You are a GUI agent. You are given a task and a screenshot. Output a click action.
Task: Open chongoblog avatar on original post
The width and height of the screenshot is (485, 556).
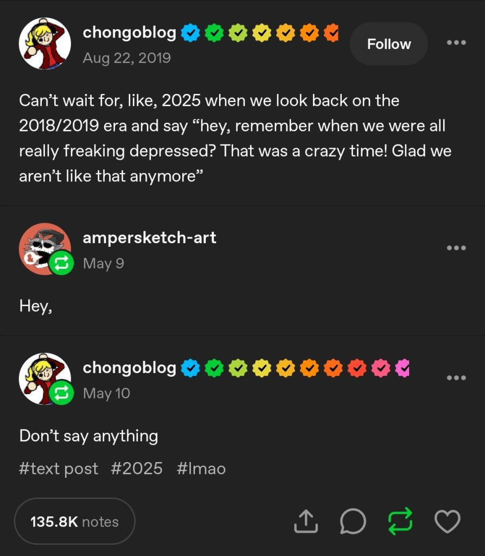tap(45, 43)
